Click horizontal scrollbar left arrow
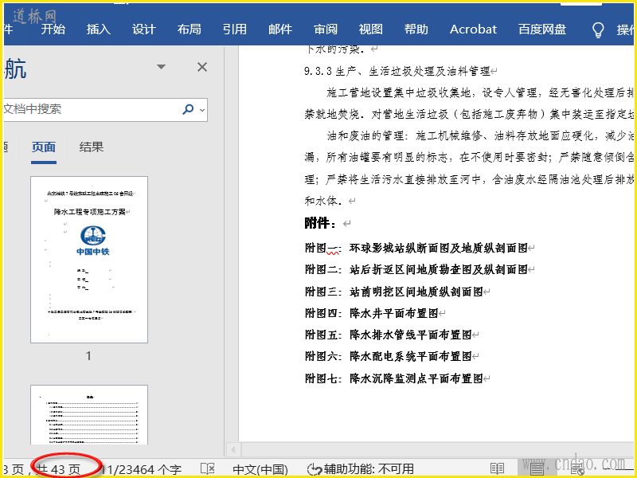The width and height of the screenshot is (637, 478). (233, 449)
